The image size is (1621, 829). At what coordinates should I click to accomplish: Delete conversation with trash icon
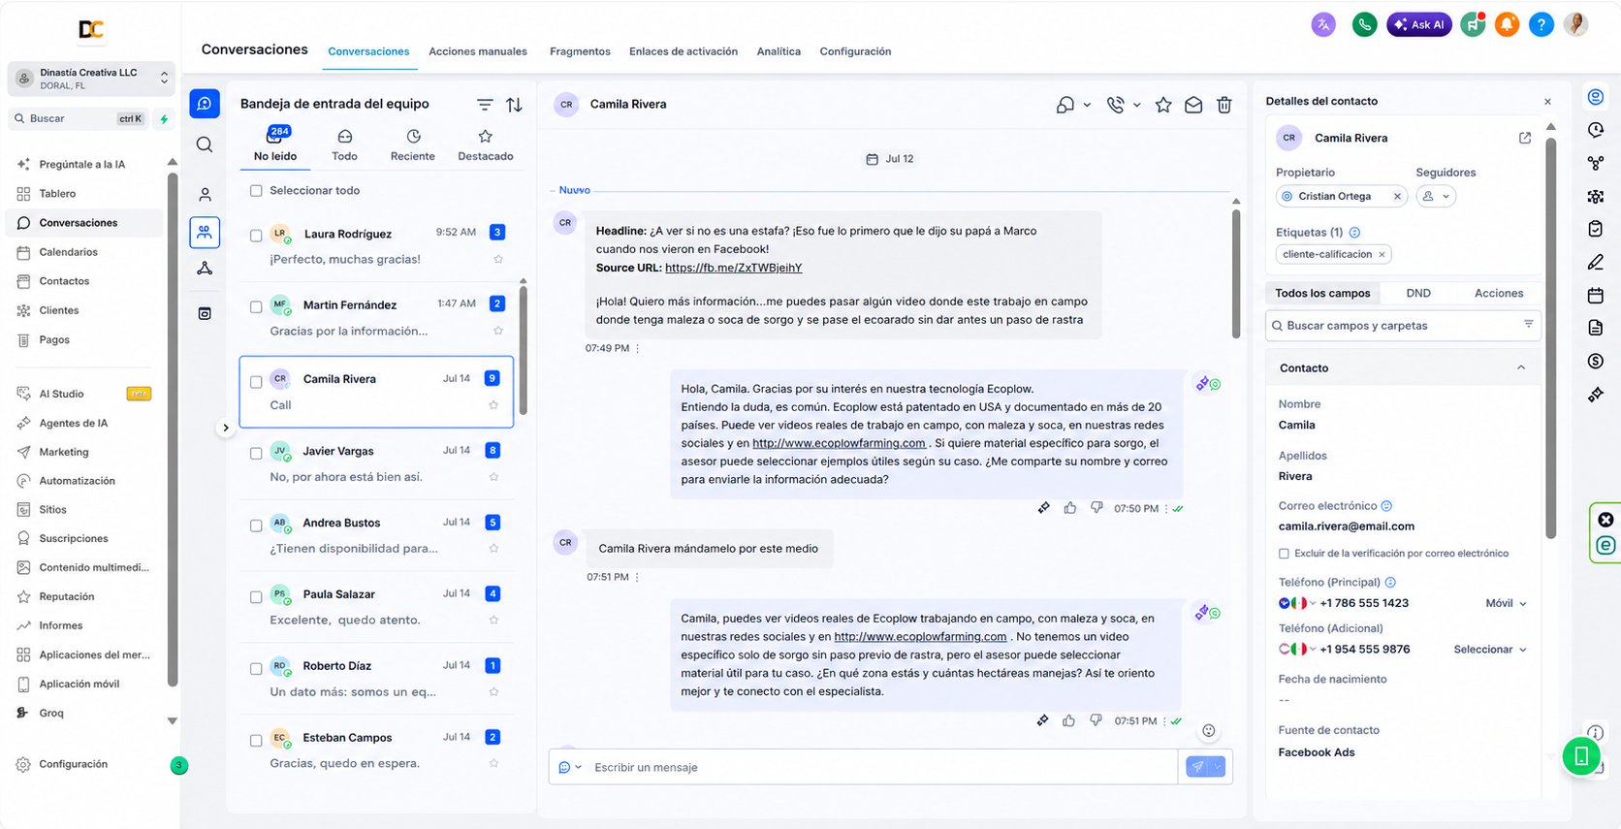point(1224,105)
